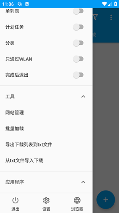Screen dimensions: 119x213
Task: Toggle the 分类 switch
Action: 78,43
